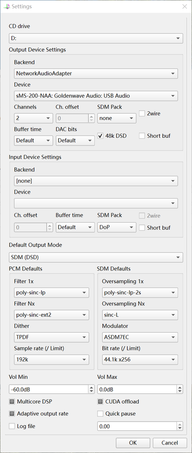Uncheck the 48k DSD checkbox
The image size is (192, 453).
[x=100, y=136]
